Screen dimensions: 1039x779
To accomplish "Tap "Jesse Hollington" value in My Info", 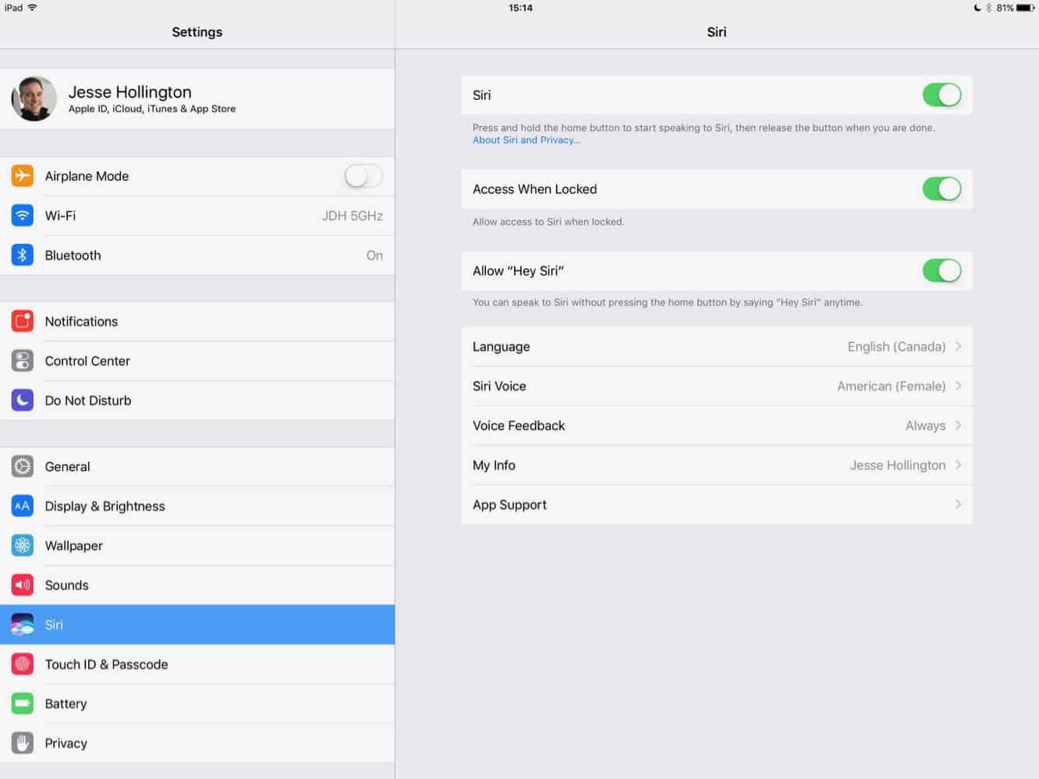I will coord(898,466).
